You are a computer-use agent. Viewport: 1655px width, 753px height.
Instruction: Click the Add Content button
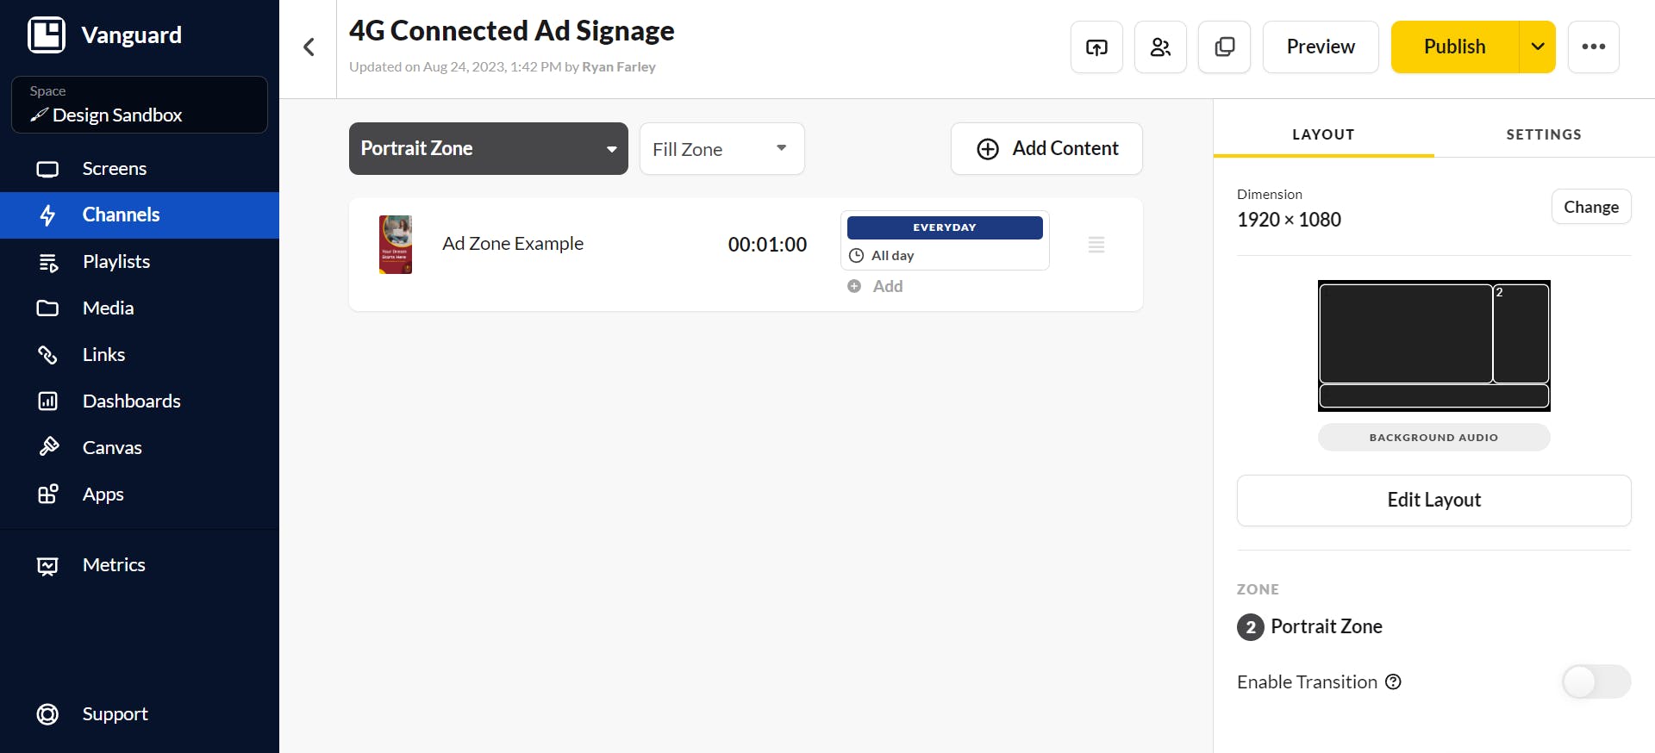[x=1046, y=148]
